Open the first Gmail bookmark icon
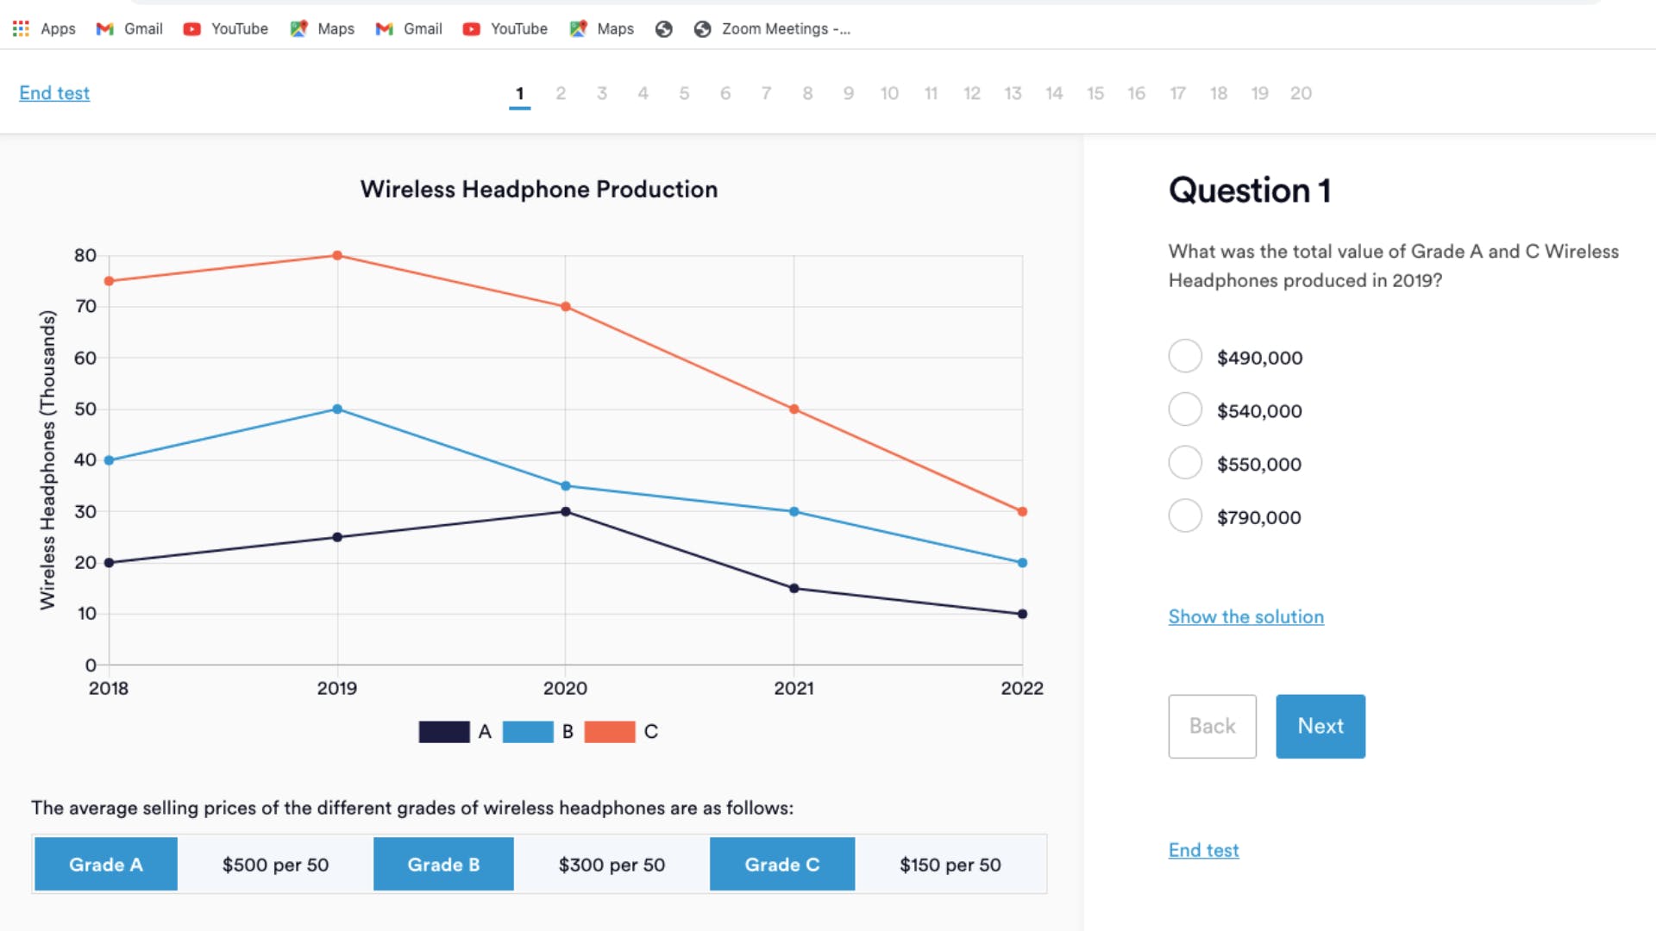 click(105, 28)
